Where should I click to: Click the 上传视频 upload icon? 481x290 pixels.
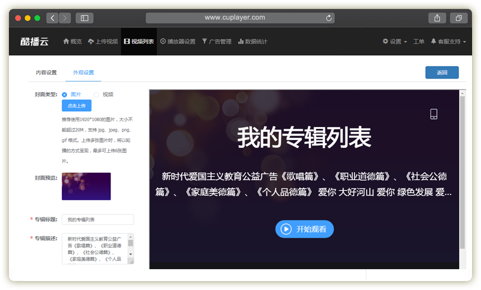(90, 42)
